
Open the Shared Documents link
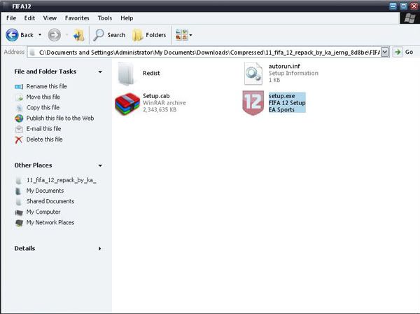point(50,201)
